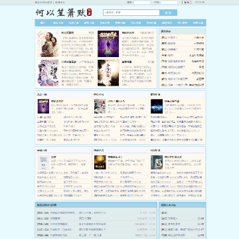Open the last item in blue navigation bar
The height and width of the screenshot is (239, 239).
pos(198,23)
